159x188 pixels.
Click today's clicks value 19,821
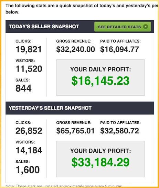click(29, 49)
